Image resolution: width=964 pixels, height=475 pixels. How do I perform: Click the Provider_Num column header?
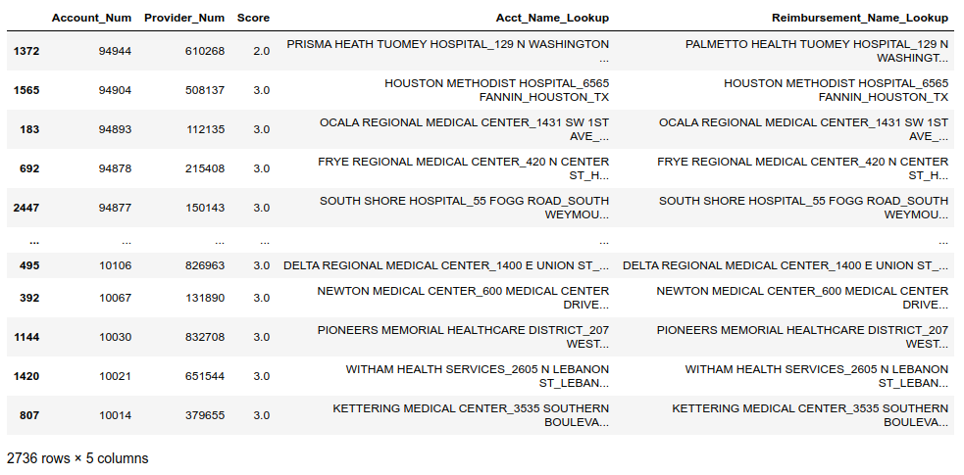click(183, 18)
